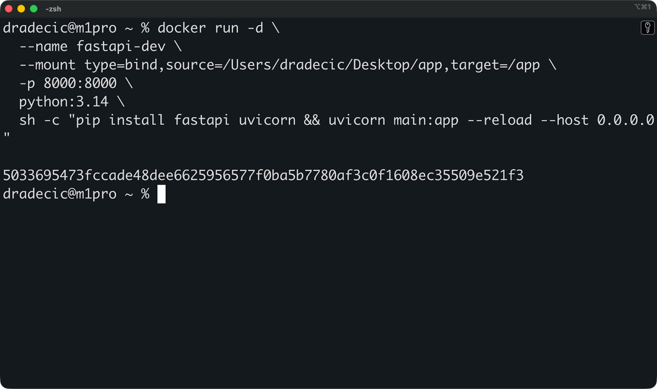657x389 pixels.
Task: Click the blinking terminal cursor
Action: (162, 194)
